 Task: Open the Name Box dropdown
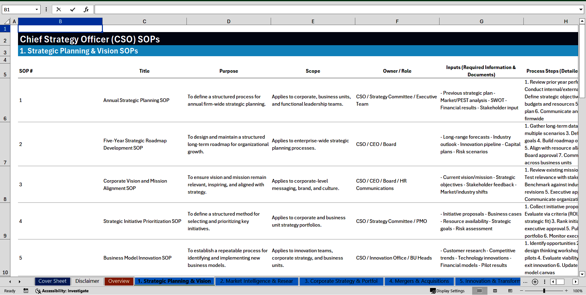tap(37, 9)
